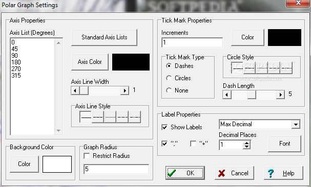Click the Increments input field
311x187 pixels.
click(192, 42)
